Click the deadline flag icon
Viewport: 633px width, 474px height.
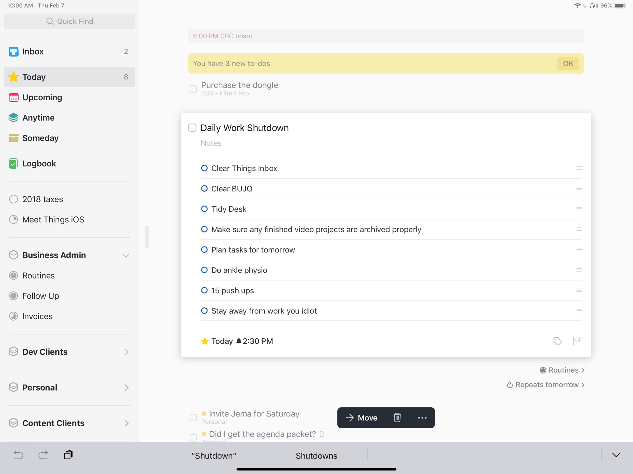click(x=577, y=341)
